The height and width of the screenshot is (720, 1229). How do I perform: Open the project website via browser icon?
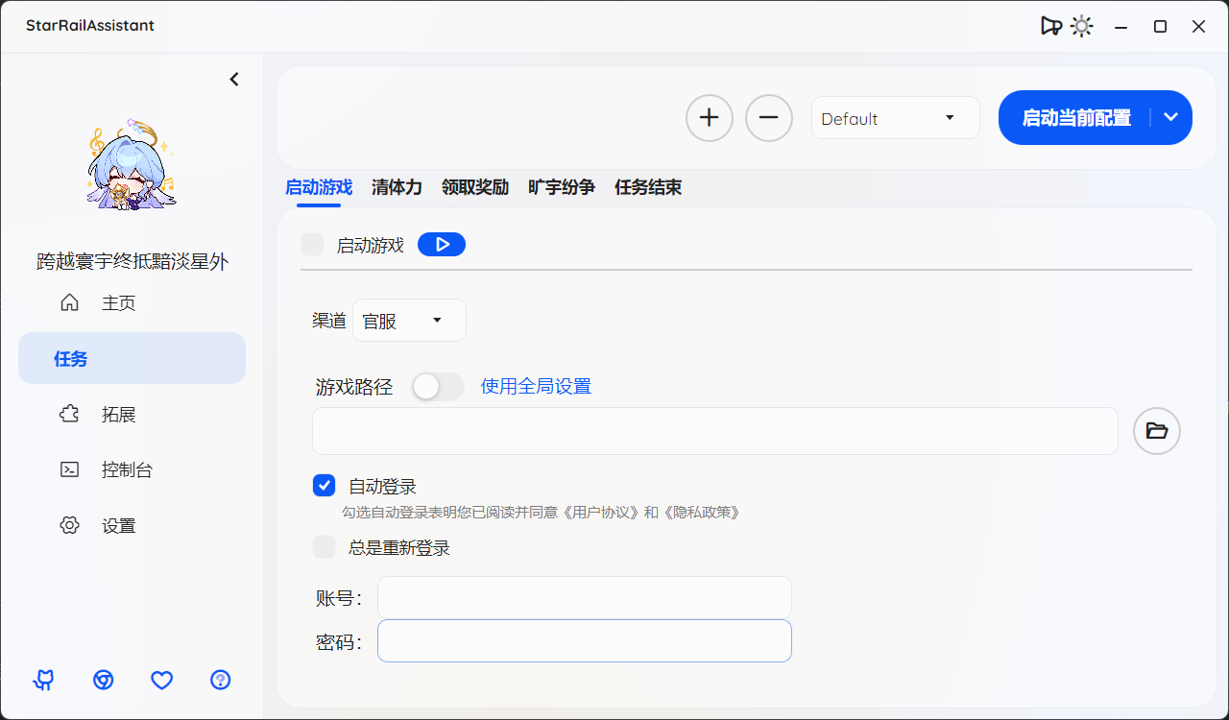tap(103, 680)
